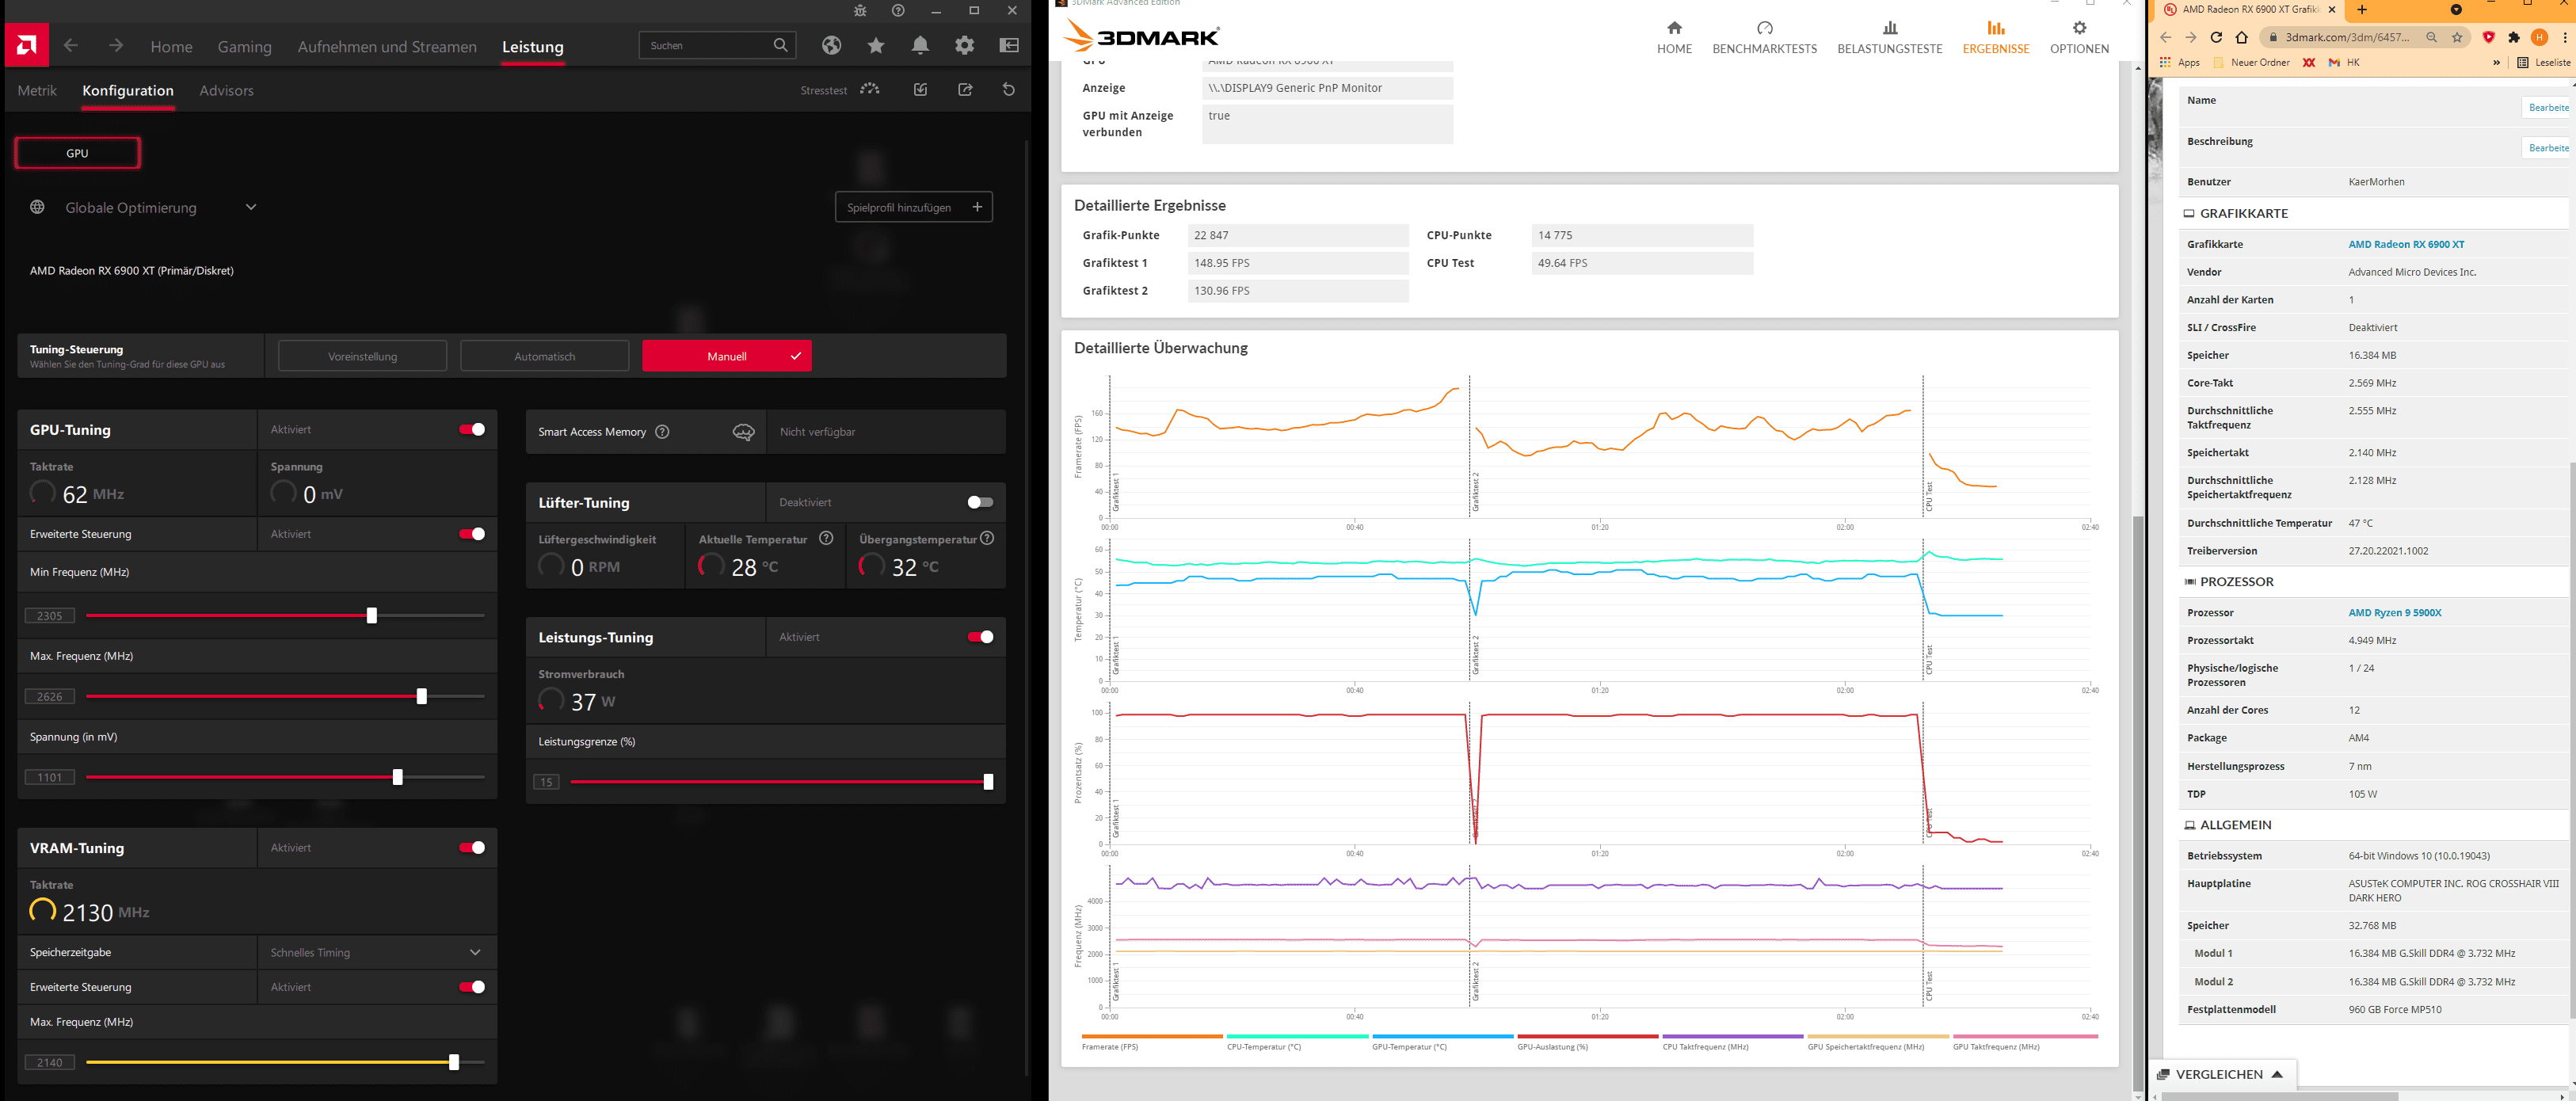Image resolution: width=2576 pixels, height=1101 pixels.
Task: Go back in Radeon Software navigation
Action: point(71,45)
